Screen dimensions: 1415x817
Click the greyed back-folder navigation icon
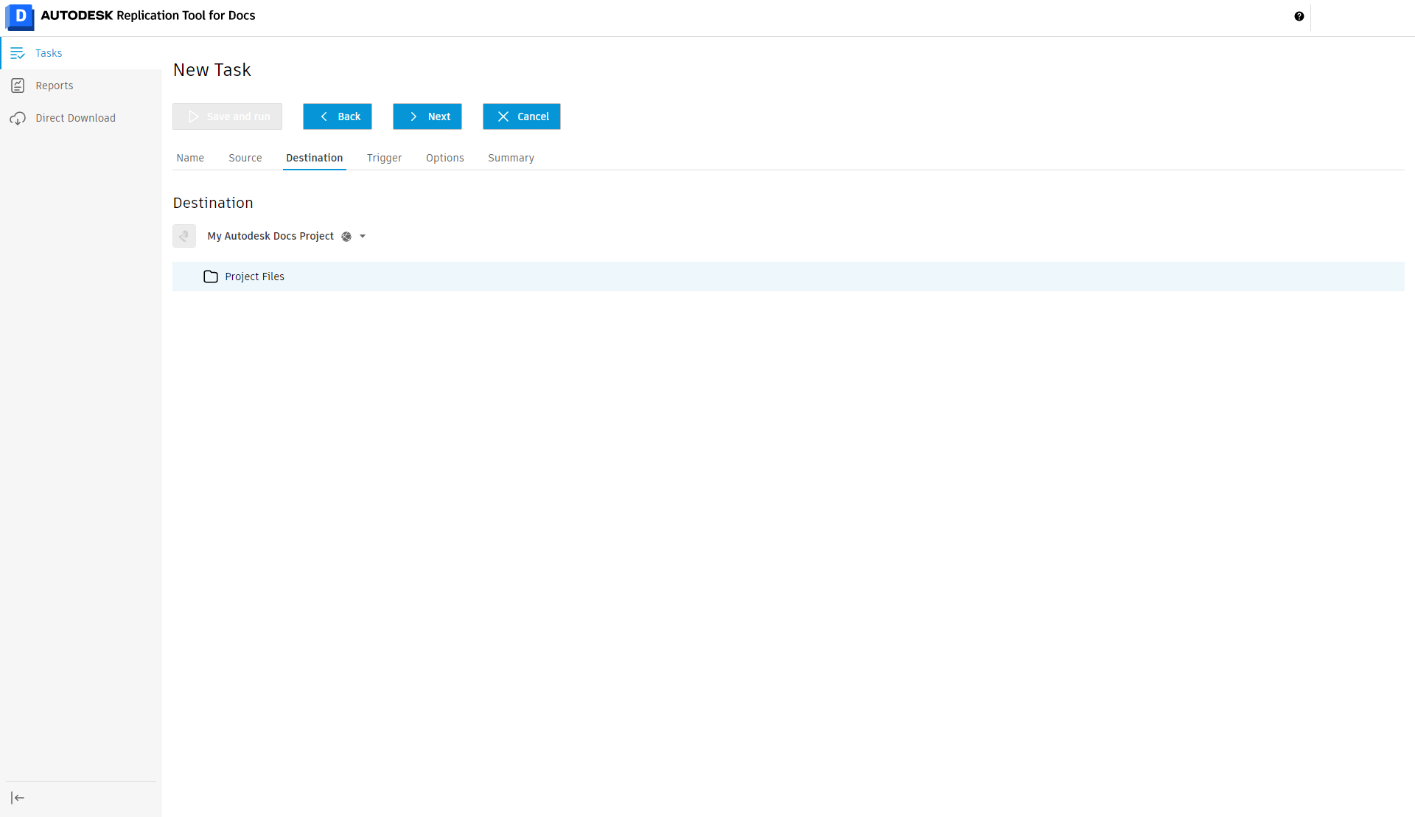coord(184,236)
